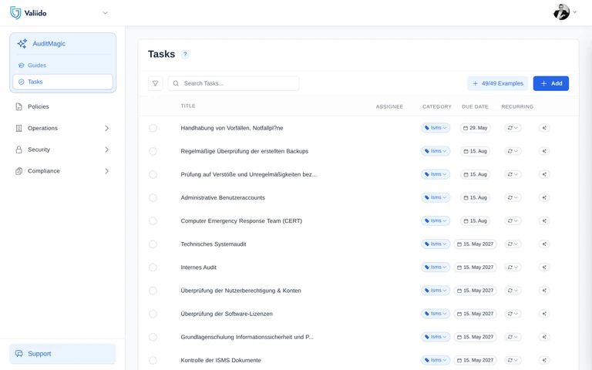Sort by the TITLE column header
This screenshot has width=592, height=370.
pyautogui.click(x=188, y=106)
